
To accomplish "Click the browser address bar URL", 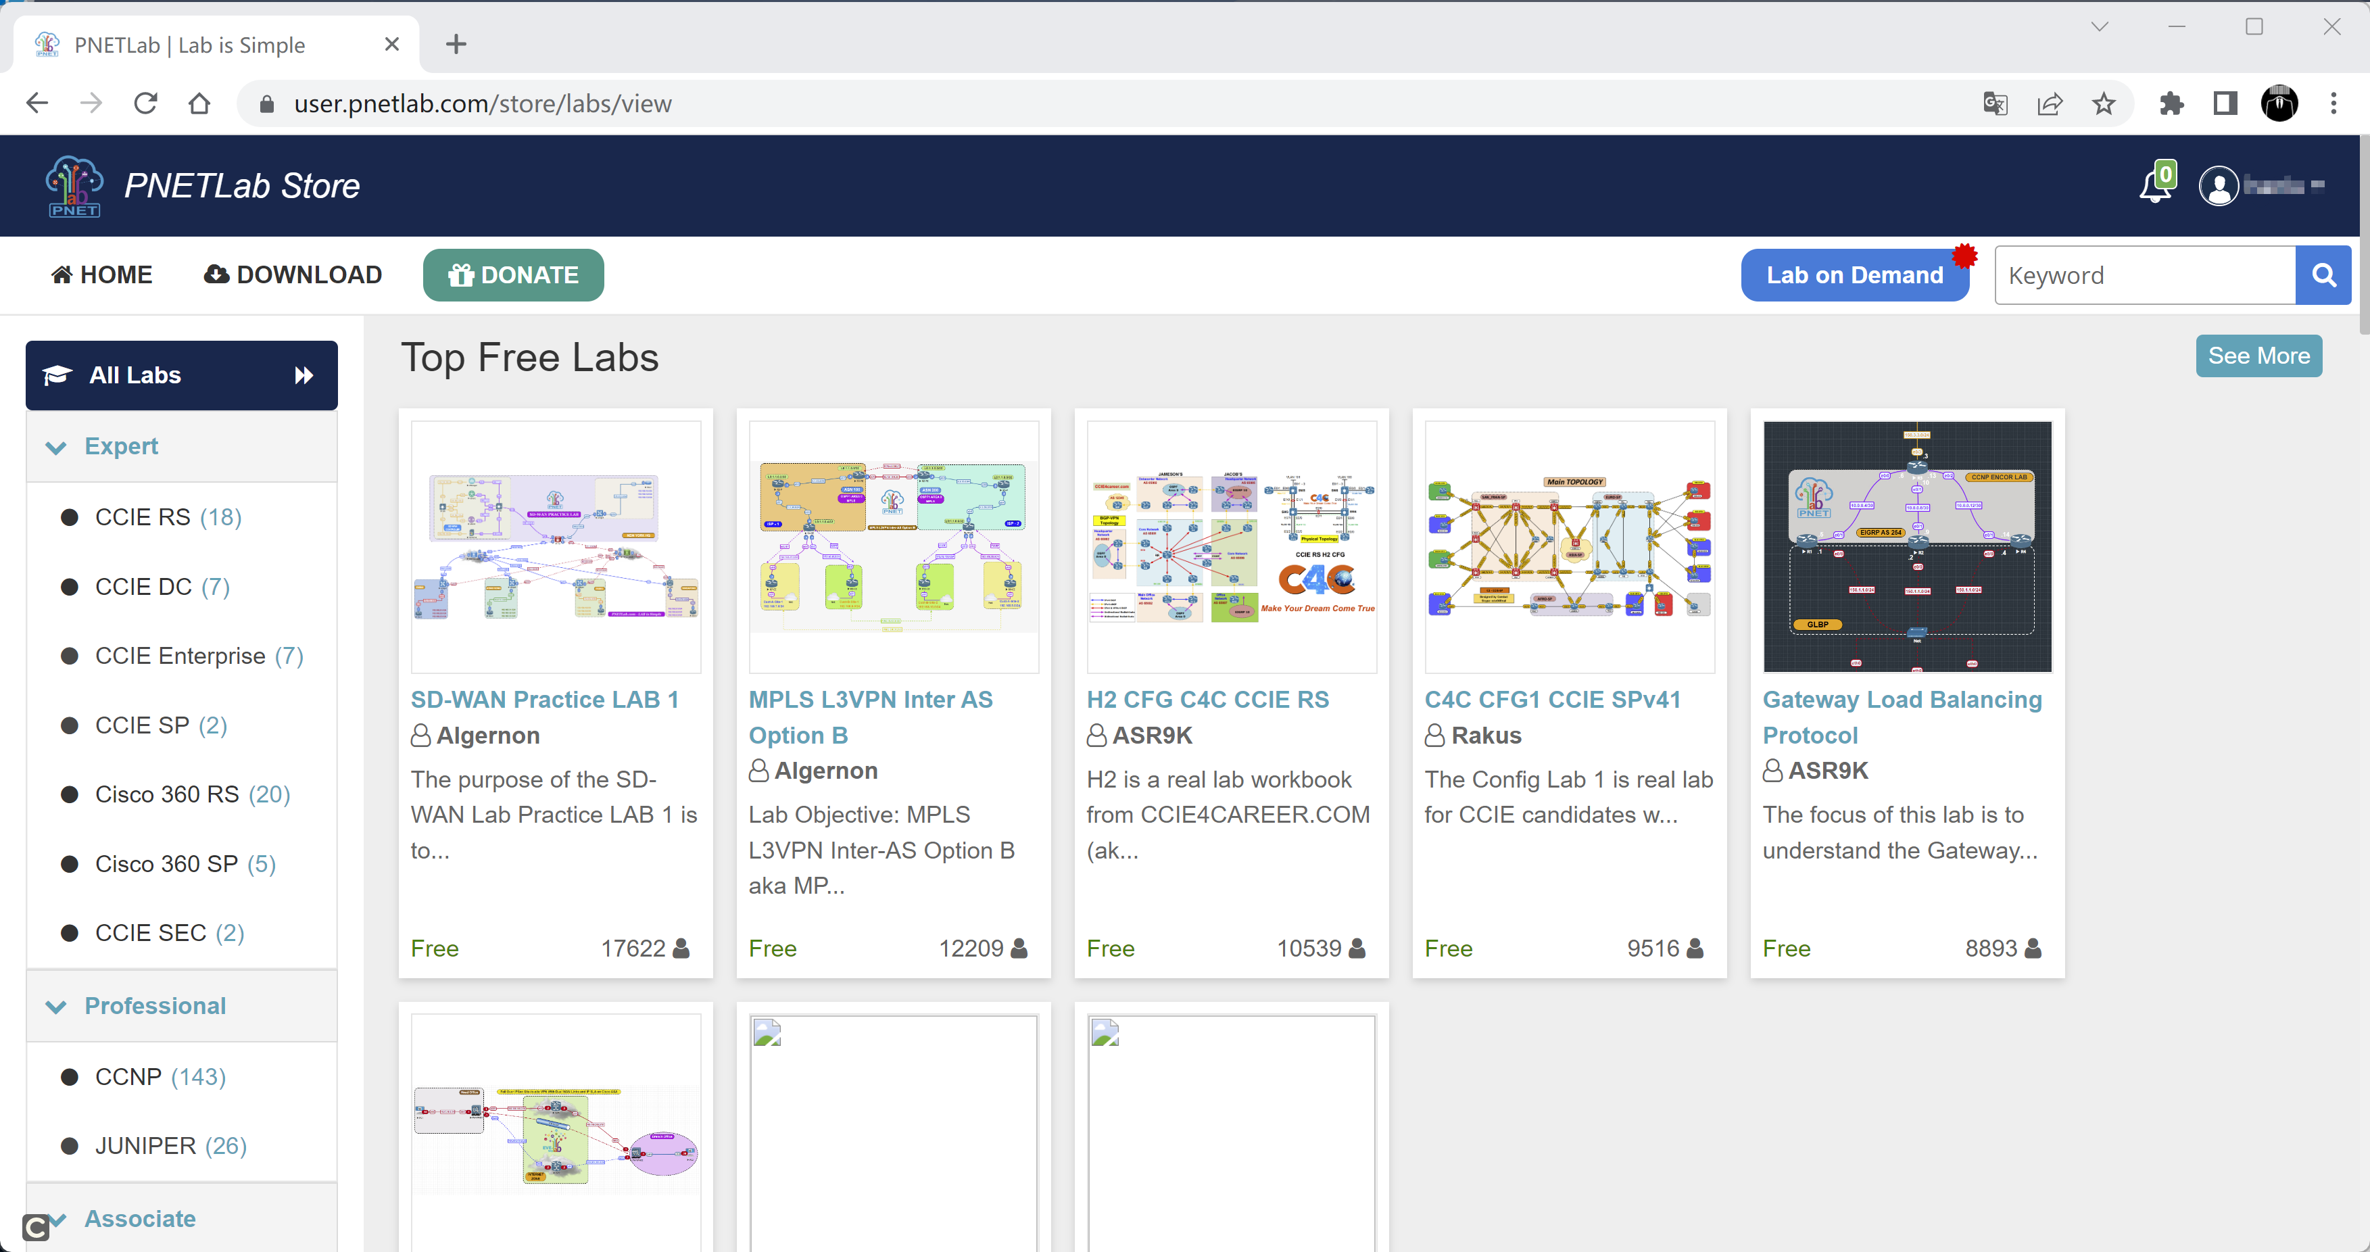I will click(482, 104).
